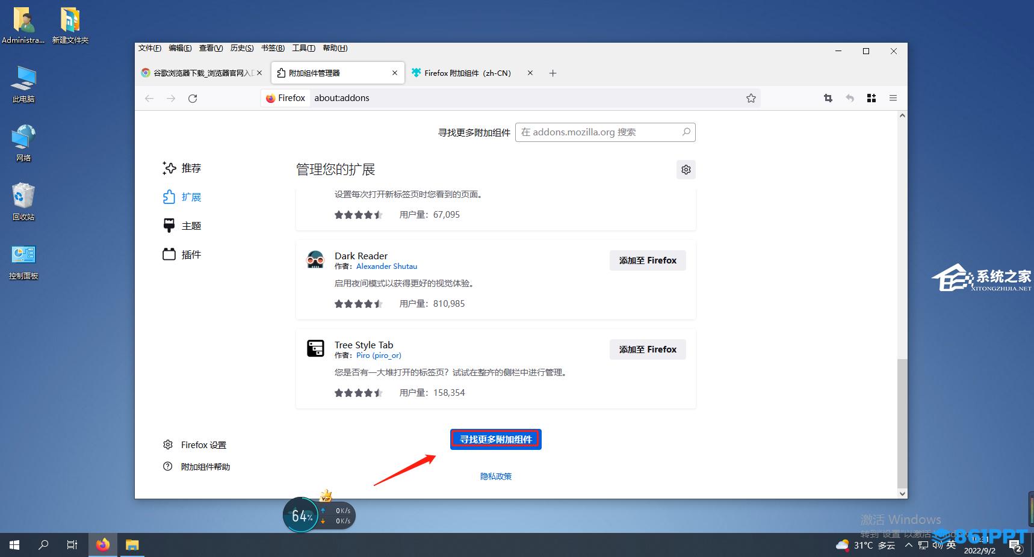
Task: Open author link Alexander Shutau
Action: [x=386, y=266]
